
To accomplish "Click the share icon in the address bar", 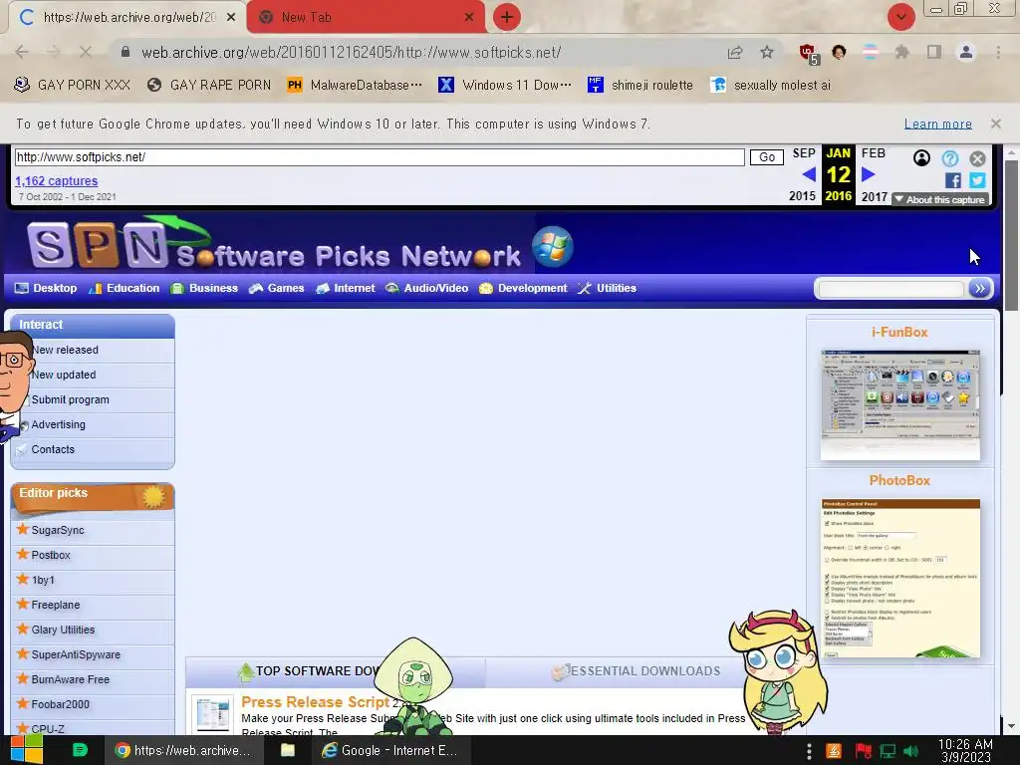I will coord(735,52).
